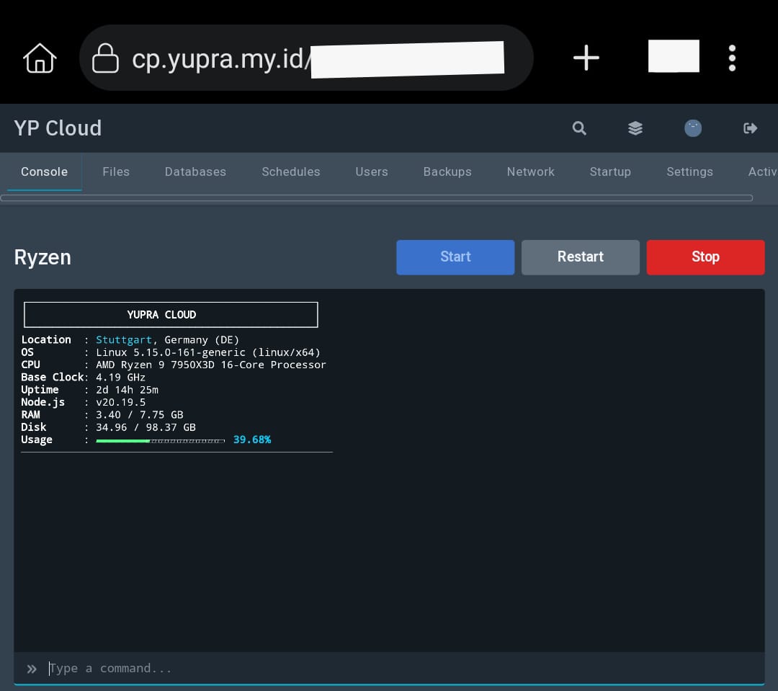
Task: Switch to the Files tab
Action: pyautogui.click(x=116, y=171)
